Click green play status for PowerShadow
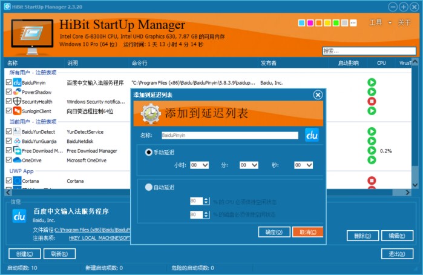Screen dimensions: 423x275 coord(372,92)
